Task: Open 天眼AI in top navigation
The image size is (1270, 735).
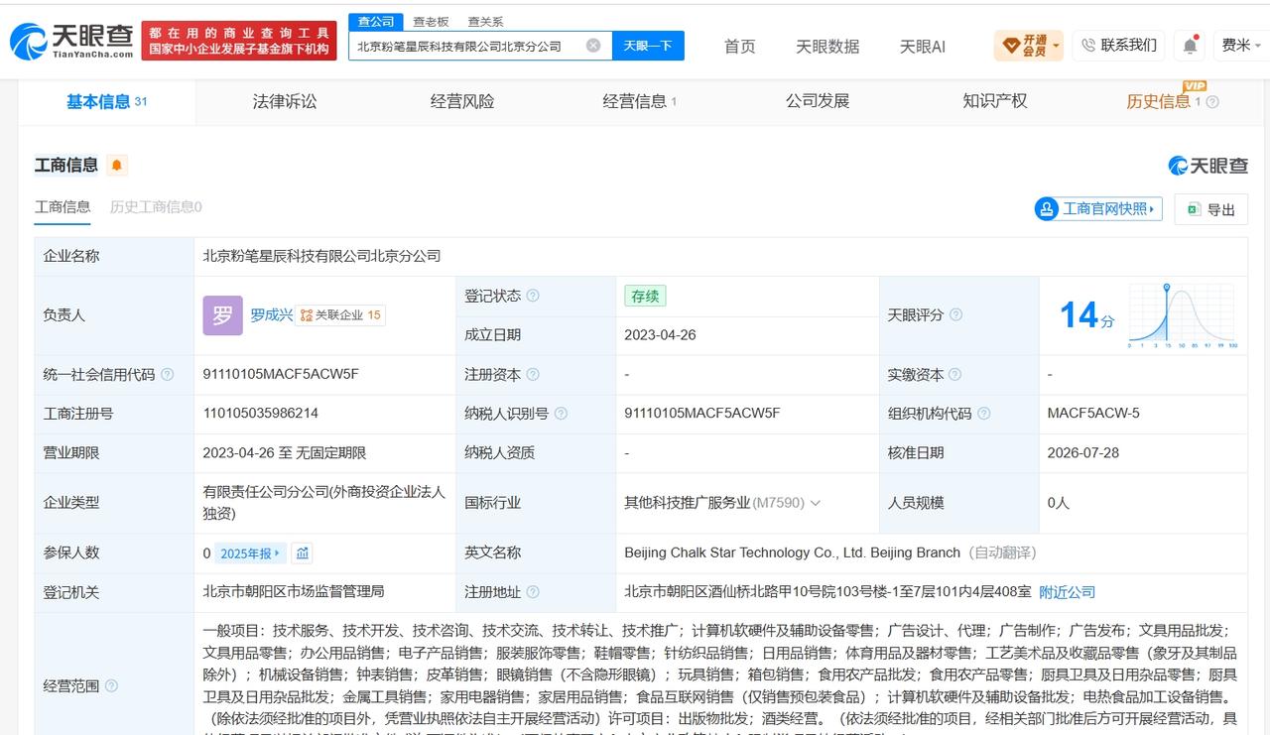Action: [923, 47]
